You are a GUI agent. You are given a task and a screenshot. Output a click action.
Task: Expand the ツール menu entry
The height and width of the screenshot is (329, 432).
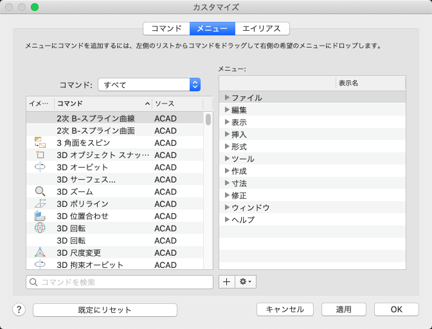coord(227,159)
